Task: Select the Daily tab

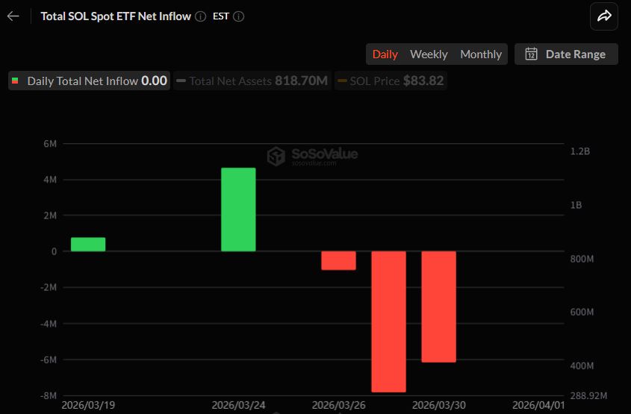Action: [x=385, y=54]
